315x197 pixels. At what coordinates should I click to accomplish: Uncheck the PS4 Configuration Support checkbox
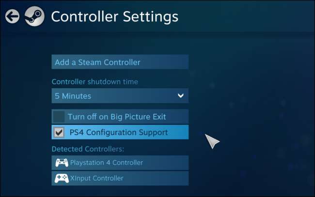[x=59, y=133]
